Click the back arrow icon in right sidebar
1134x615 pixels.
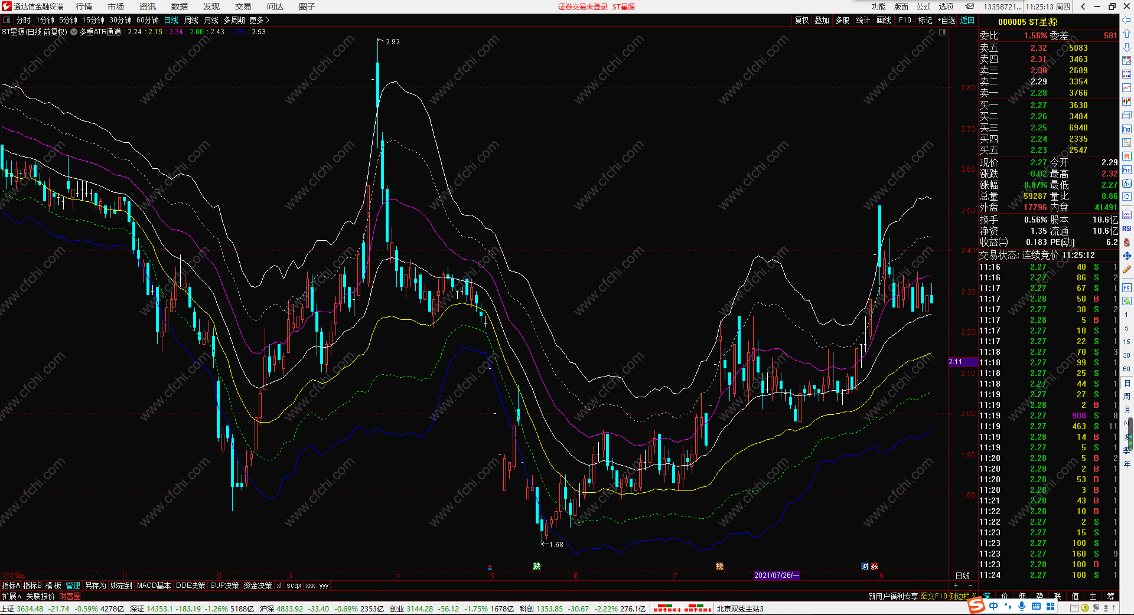[1127, 20]
